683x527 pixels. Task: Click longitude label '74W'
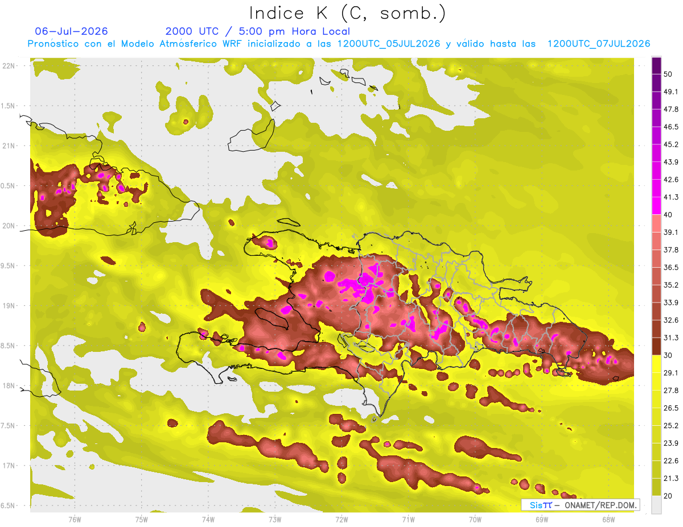point(208,520)
